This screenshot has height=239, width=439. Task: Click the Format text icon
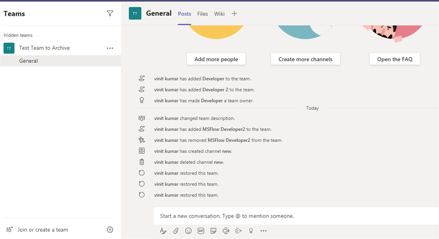(x=163, y=230)
